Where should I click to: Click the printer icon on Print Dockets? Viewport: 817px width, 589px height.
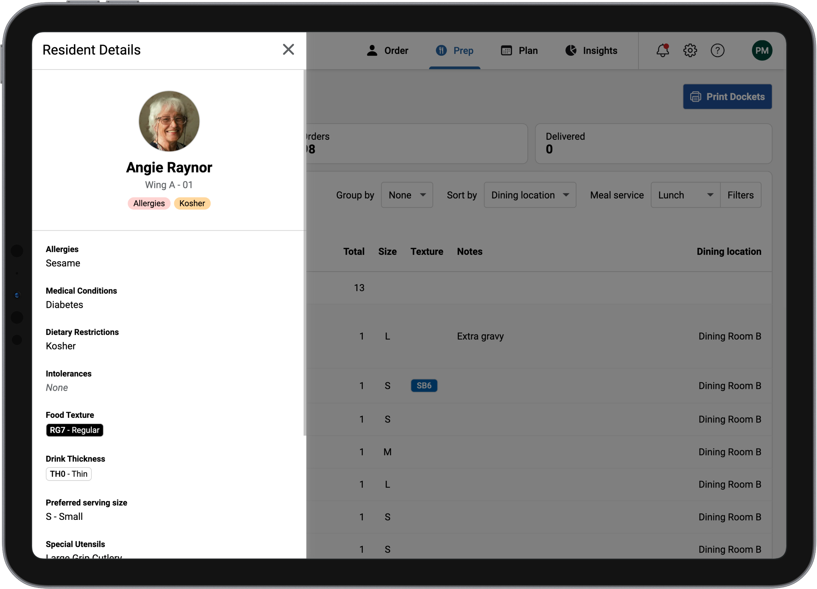coord(695,97)
